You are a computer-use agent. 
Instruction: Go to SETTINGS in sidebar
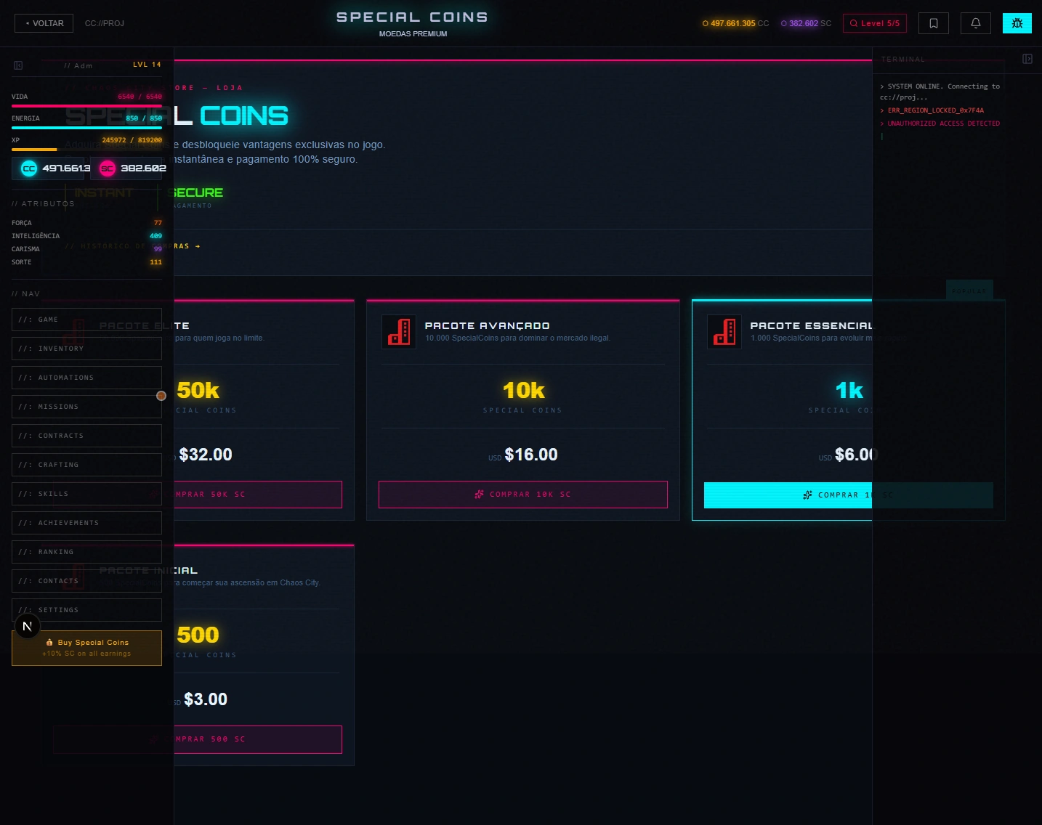(86, 610)
